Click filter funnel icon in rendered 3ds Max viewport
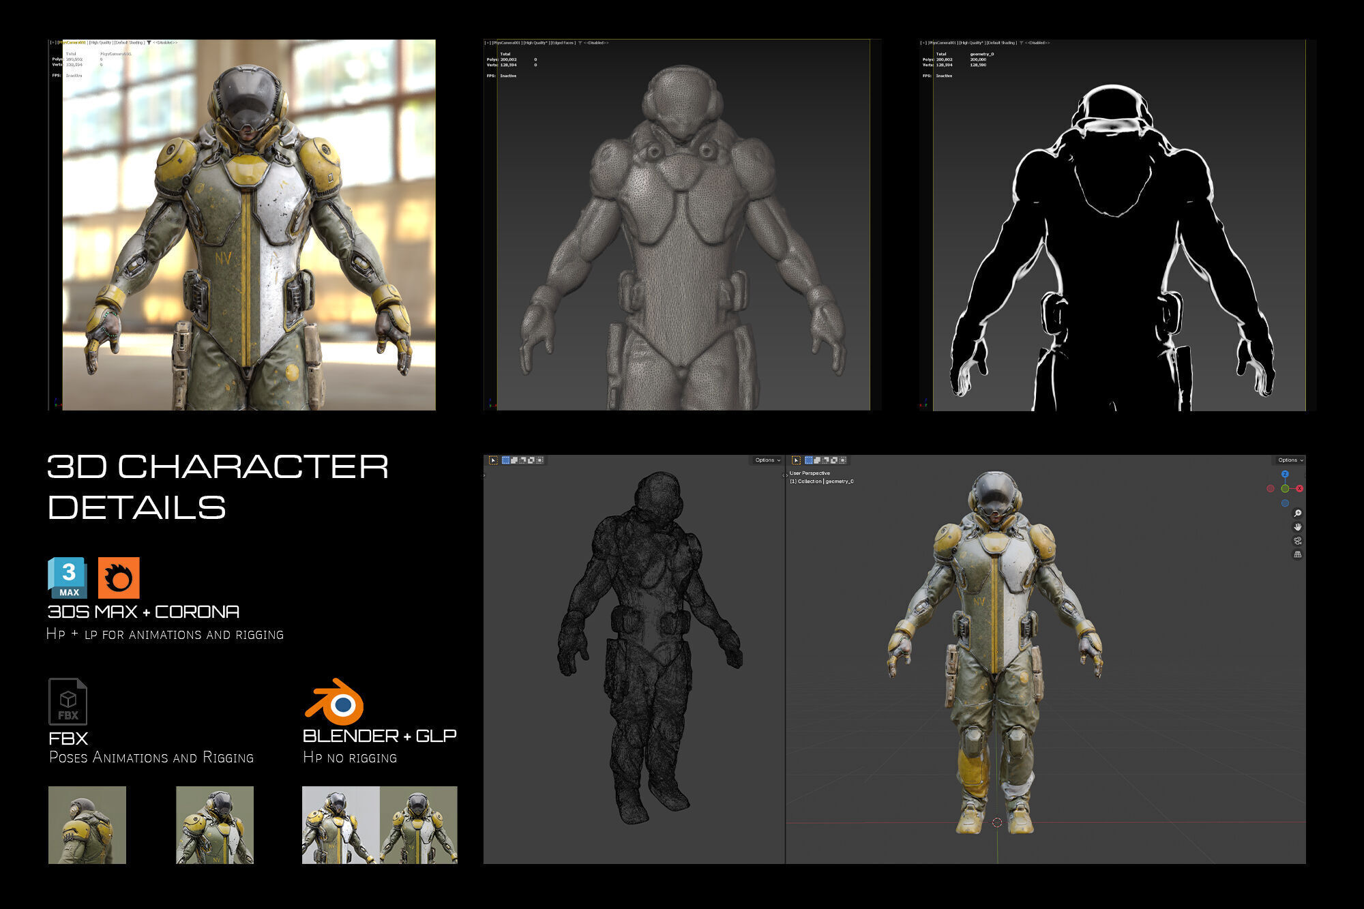Image resolution: width=1364 pixels, height=909 pixels. pyautogui.click(x=149, y=42)
